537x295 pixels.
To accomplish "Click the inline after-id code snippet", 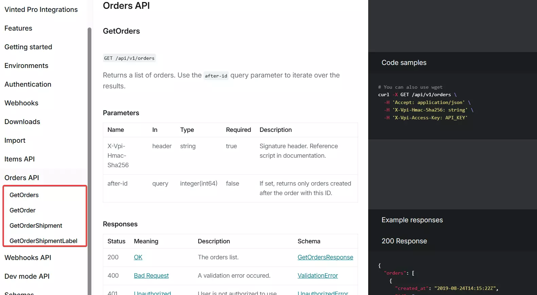I will tap(216, 76).
